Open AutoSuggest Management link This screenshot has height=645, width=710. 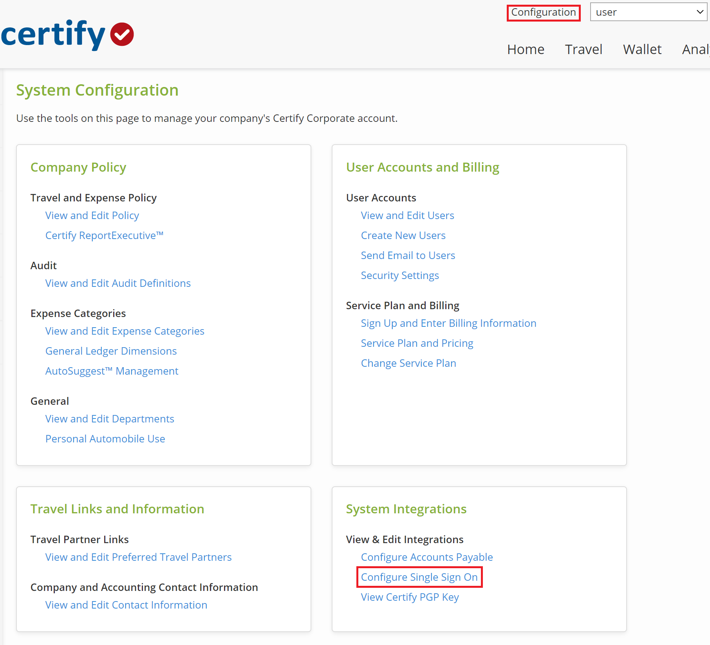pyautogui.click(x=112, y=371)
